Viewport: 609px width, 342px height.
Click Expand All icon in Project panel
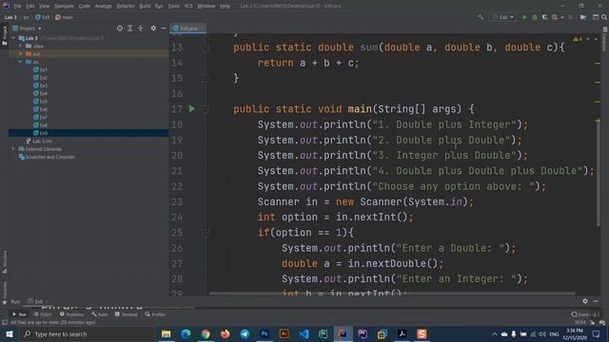tap(130, 28)
